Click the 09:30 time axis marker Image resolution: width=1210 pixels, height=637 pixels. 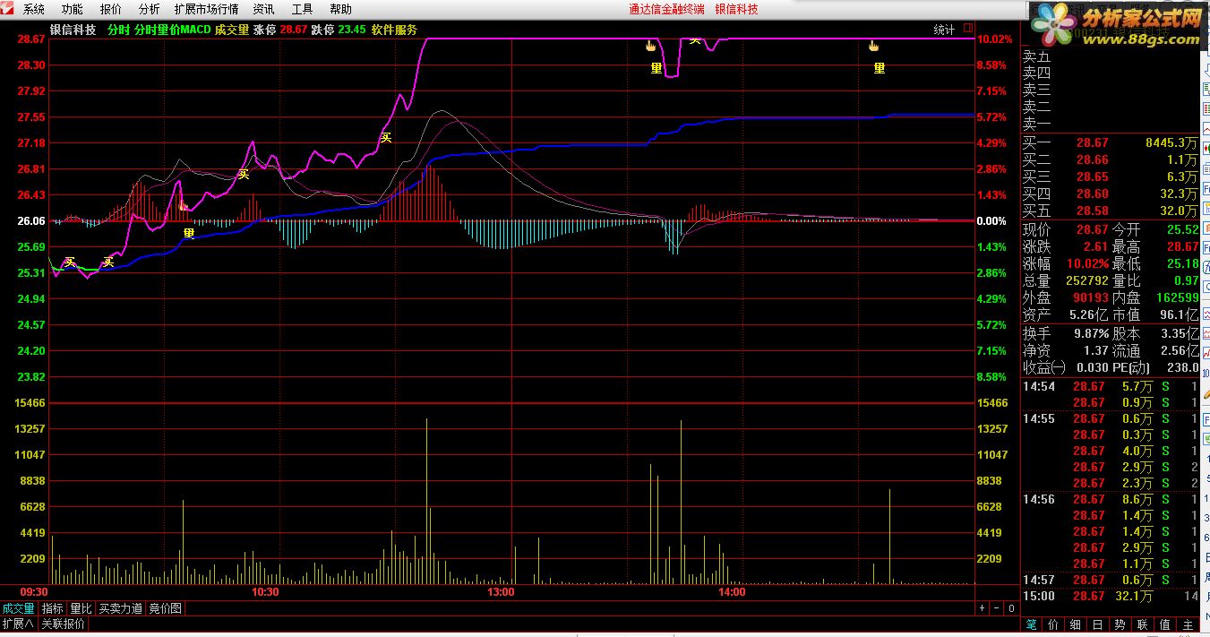(34, 592)
